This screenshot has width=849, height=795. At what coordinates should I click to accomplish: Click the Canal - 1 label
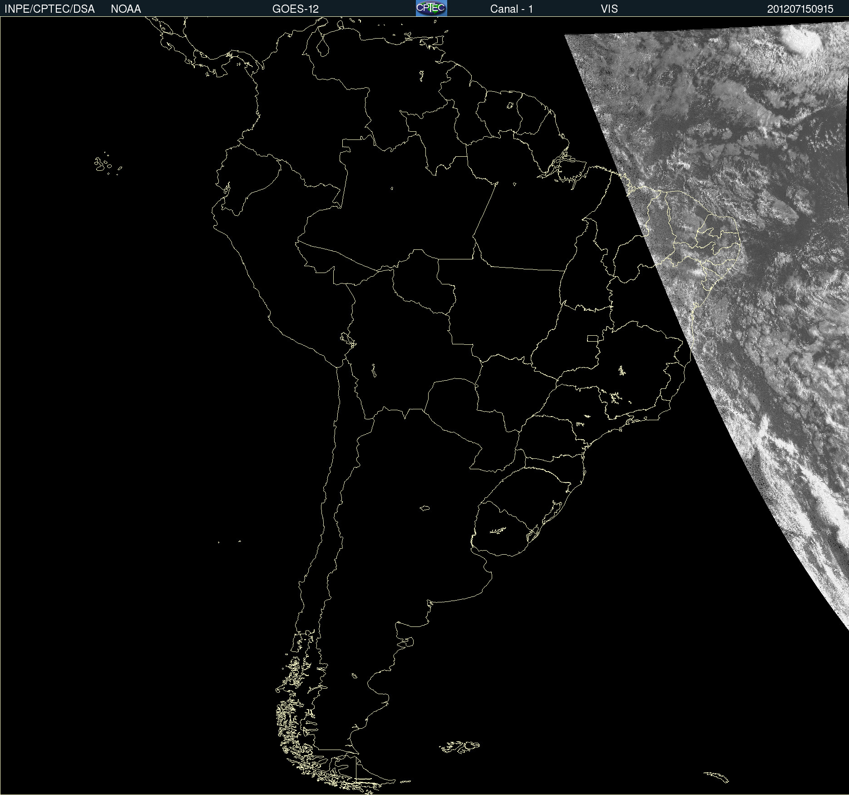click(512, 9)
